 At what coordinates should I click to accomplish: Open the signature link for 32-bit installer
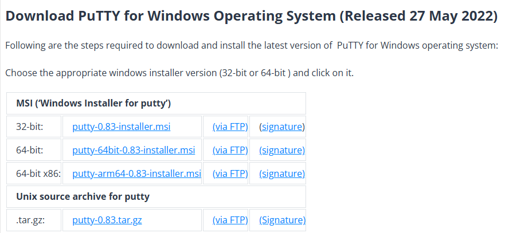[282, 127]
